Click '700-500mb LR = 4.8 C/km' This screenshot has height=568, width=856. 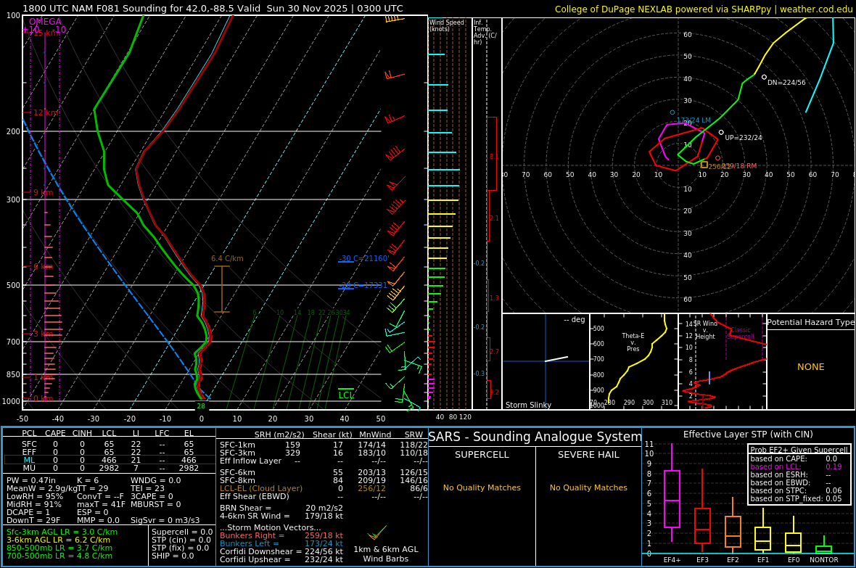(x=59, y=556)
